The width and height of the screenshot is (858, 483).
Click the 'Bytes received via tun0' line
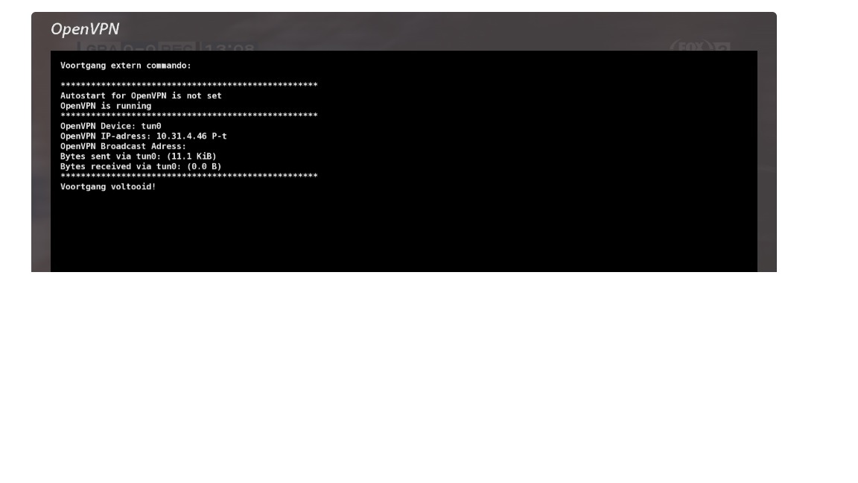click(x=142, y=166)
